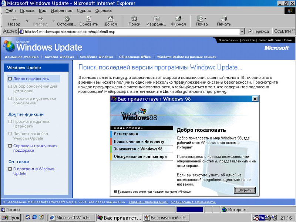This screenshot has height=222, width=296.
Task: Click О сайте link at top right
Action: [x=248, y=40]
